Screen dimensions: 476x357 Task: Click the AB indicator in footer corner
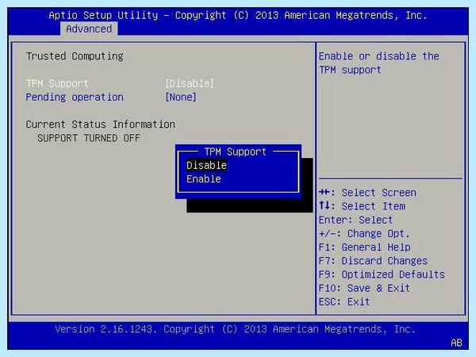click(x=456, y=343)
